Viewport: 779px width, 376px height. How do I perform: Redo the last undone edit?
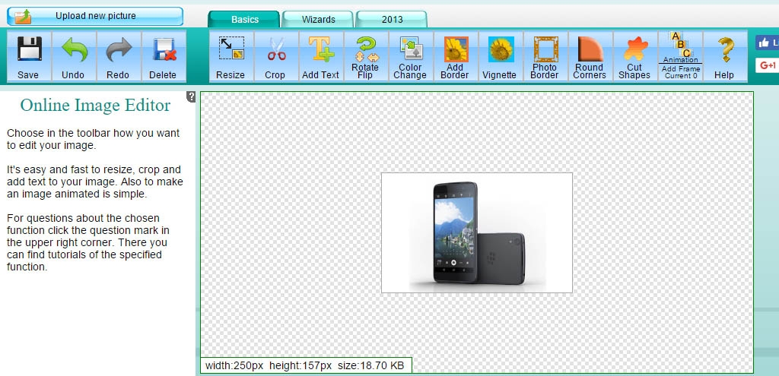[x=118, y=56]
